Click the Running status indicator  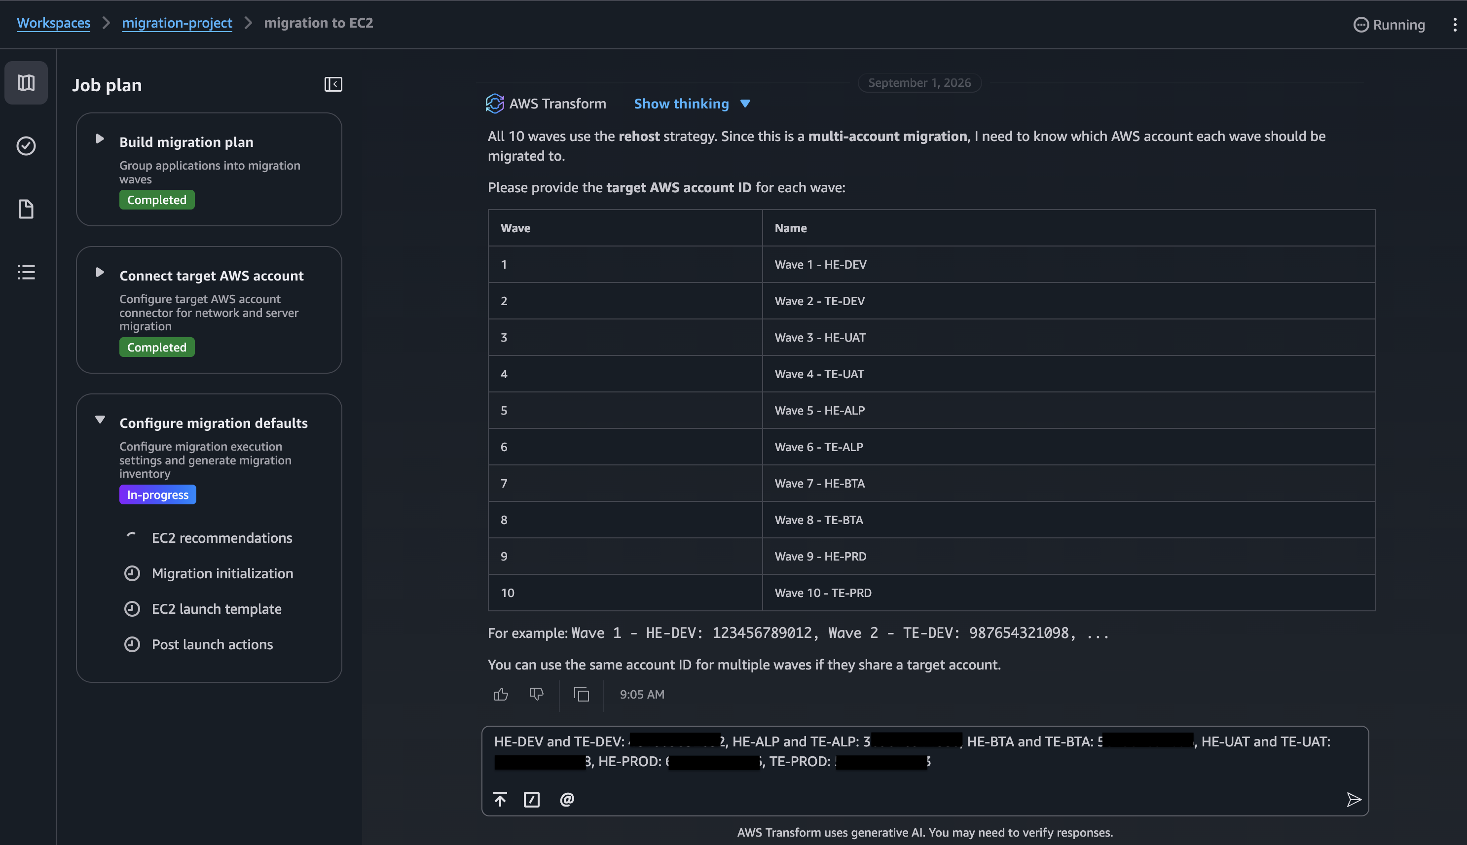tap(1389, 24)
